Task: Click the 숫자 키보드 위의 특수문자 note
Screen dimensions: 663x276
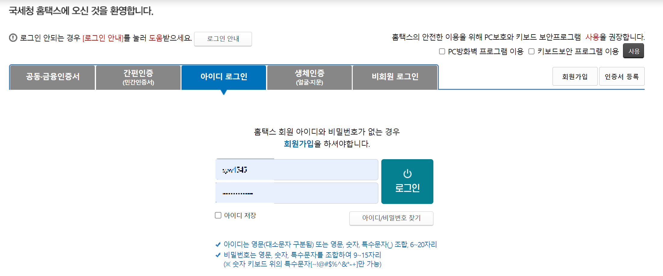Action: click(x=302, y=264)
